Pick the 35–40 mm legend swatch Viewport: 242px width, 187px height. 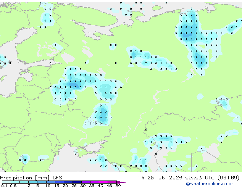pos(94,182)
